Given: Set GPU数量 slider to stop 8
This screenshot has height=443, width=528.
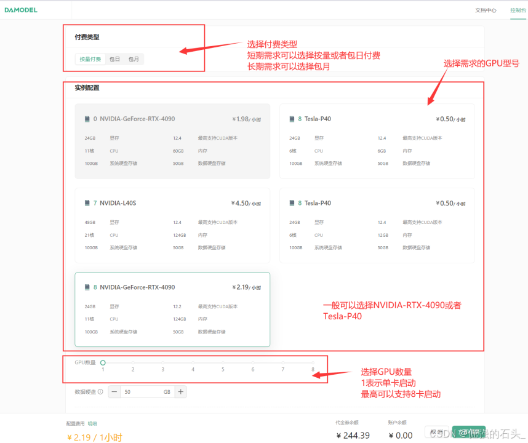Looking at the screenshot, I should (313, 362).
